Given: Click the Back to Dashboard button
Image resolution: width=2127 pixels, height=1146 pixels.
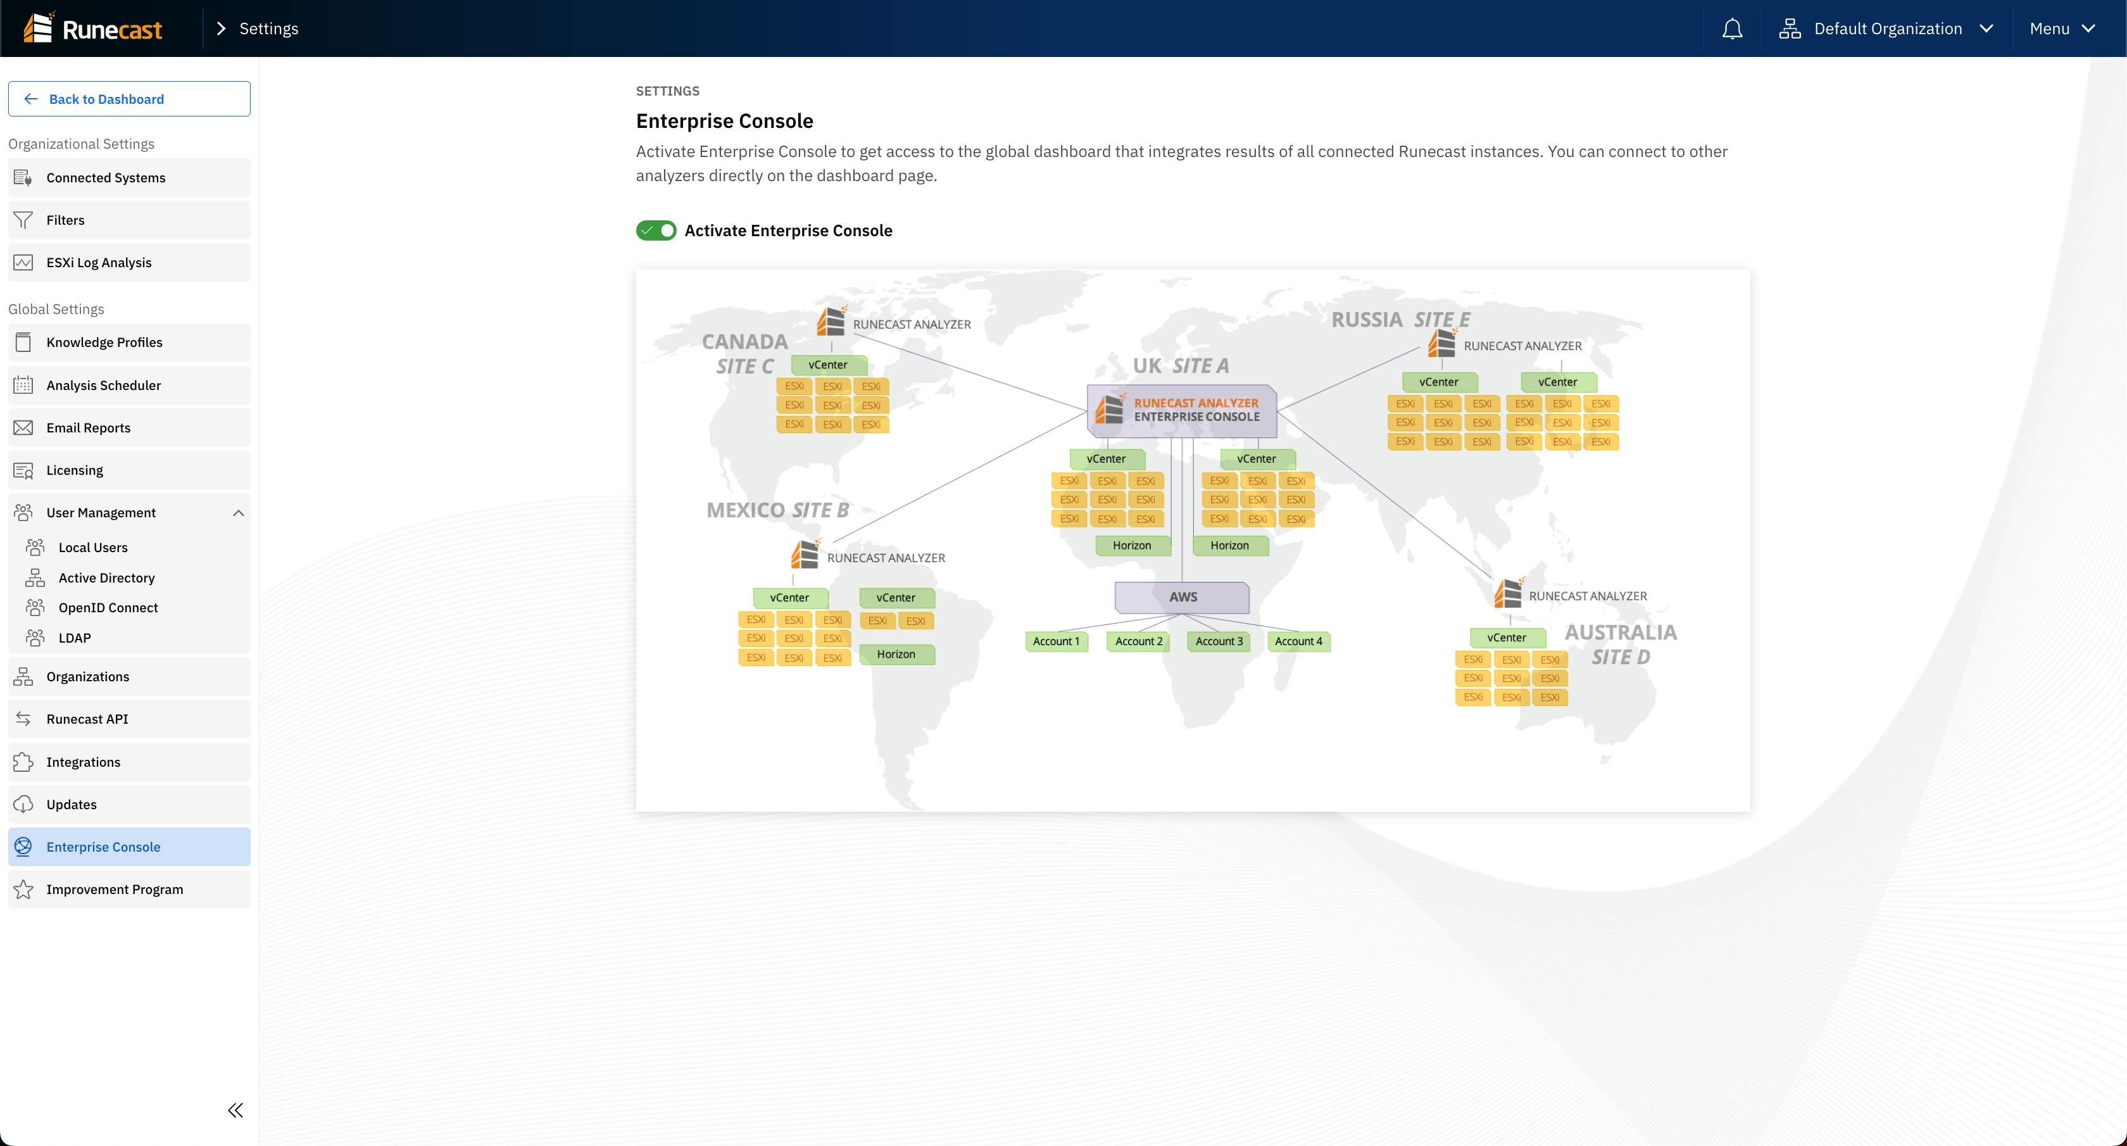Looking at the screenshot, I should [130, 99].
